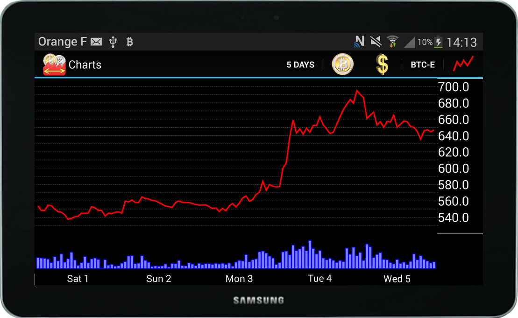Viewport: 518px width, 318px height.
Task: Tap the 10% battery percentage text
Action: tap(425, 42)
